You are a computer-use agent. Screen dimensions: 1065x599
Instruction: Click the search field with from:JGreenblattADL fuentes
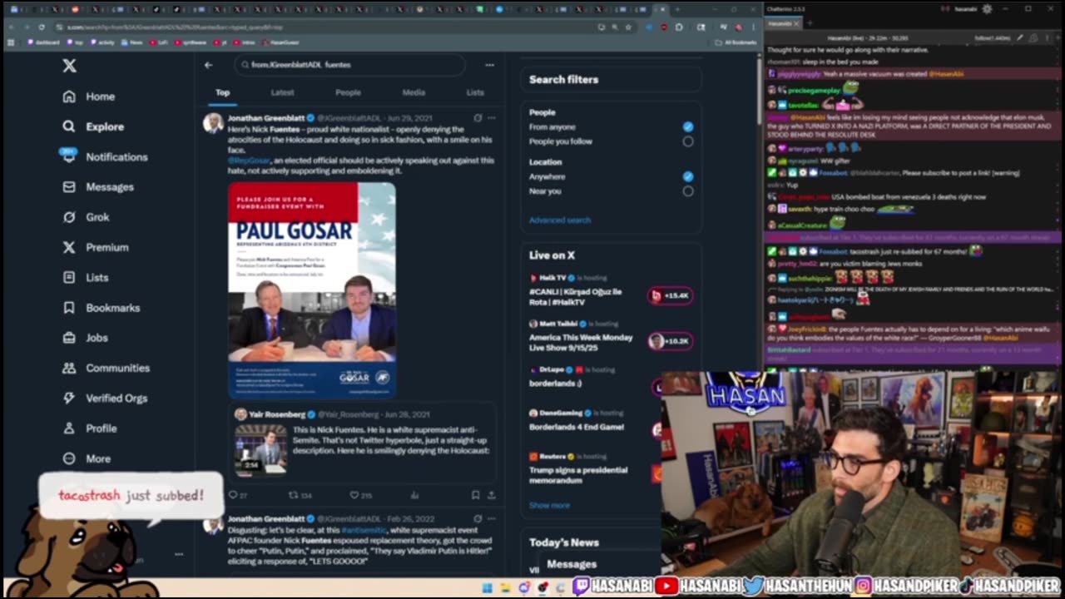pyautogui.click(x=349, y=65)
